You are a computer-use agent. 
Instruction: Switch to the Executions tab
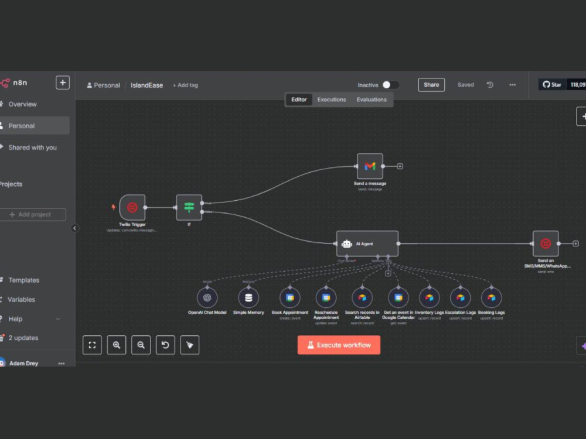[332, 100]
